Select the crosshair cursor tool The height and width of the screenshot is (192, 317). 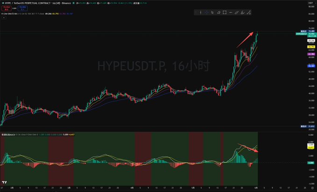pyautogui.click(x=206, y=13)
